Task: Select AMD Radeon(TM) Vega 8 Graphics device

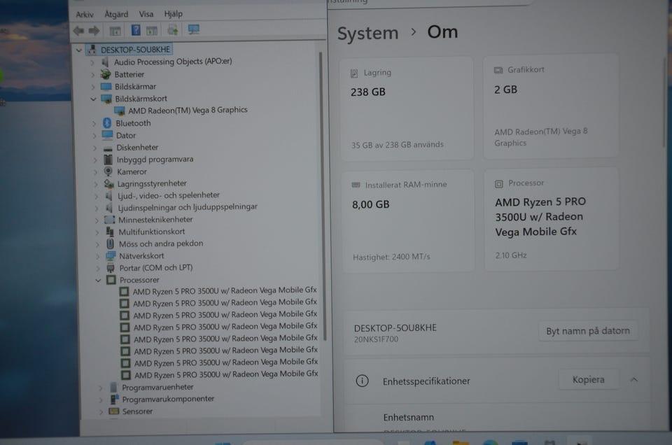Action: click(188, 111)
